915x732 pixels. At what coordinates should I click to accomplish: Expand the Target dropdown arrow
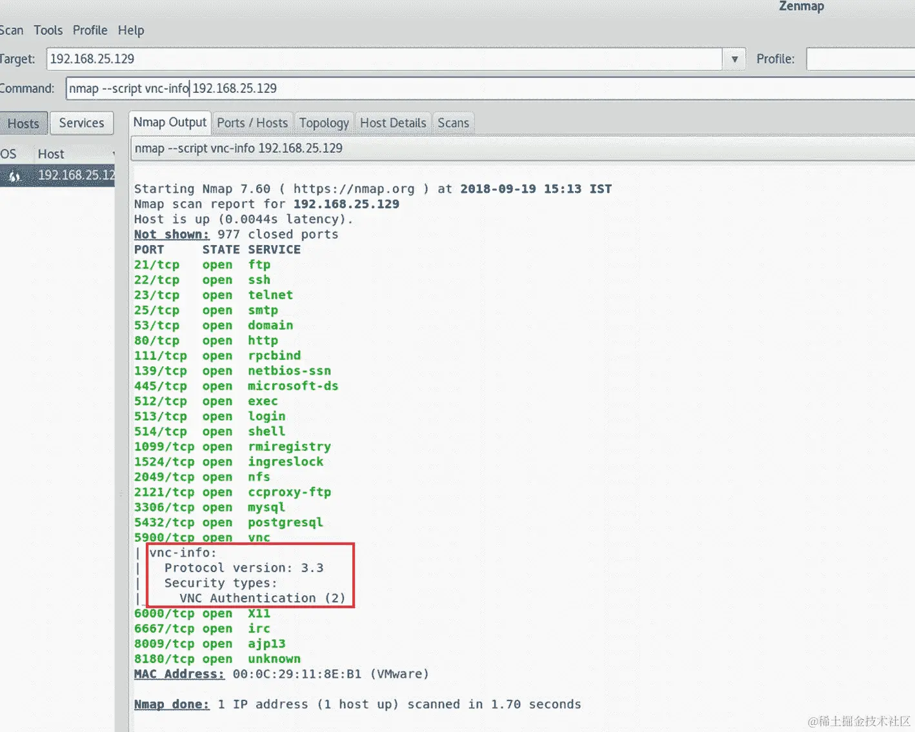coord(734,59)
